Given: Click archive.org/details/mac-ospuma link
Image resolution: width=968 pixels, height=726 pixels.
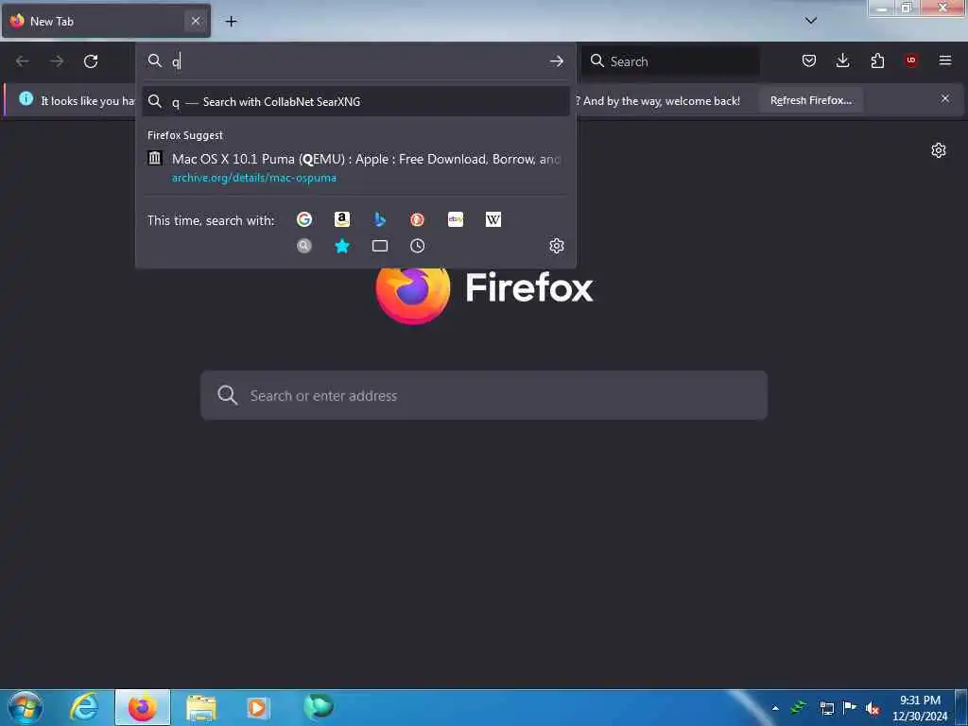Looking at the screenshot, I should click(253, 178).
